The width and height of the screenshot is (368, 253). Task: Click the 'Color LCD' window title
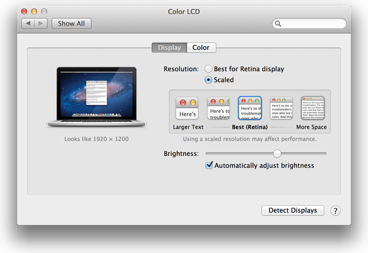point(184,11)
